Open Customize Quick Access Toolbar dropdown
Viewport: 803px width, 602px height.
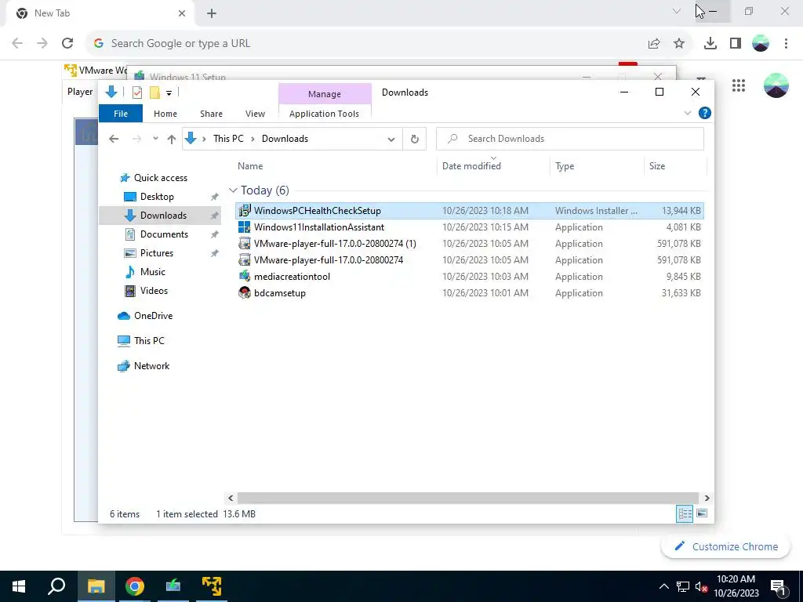(x=169, y=92)
